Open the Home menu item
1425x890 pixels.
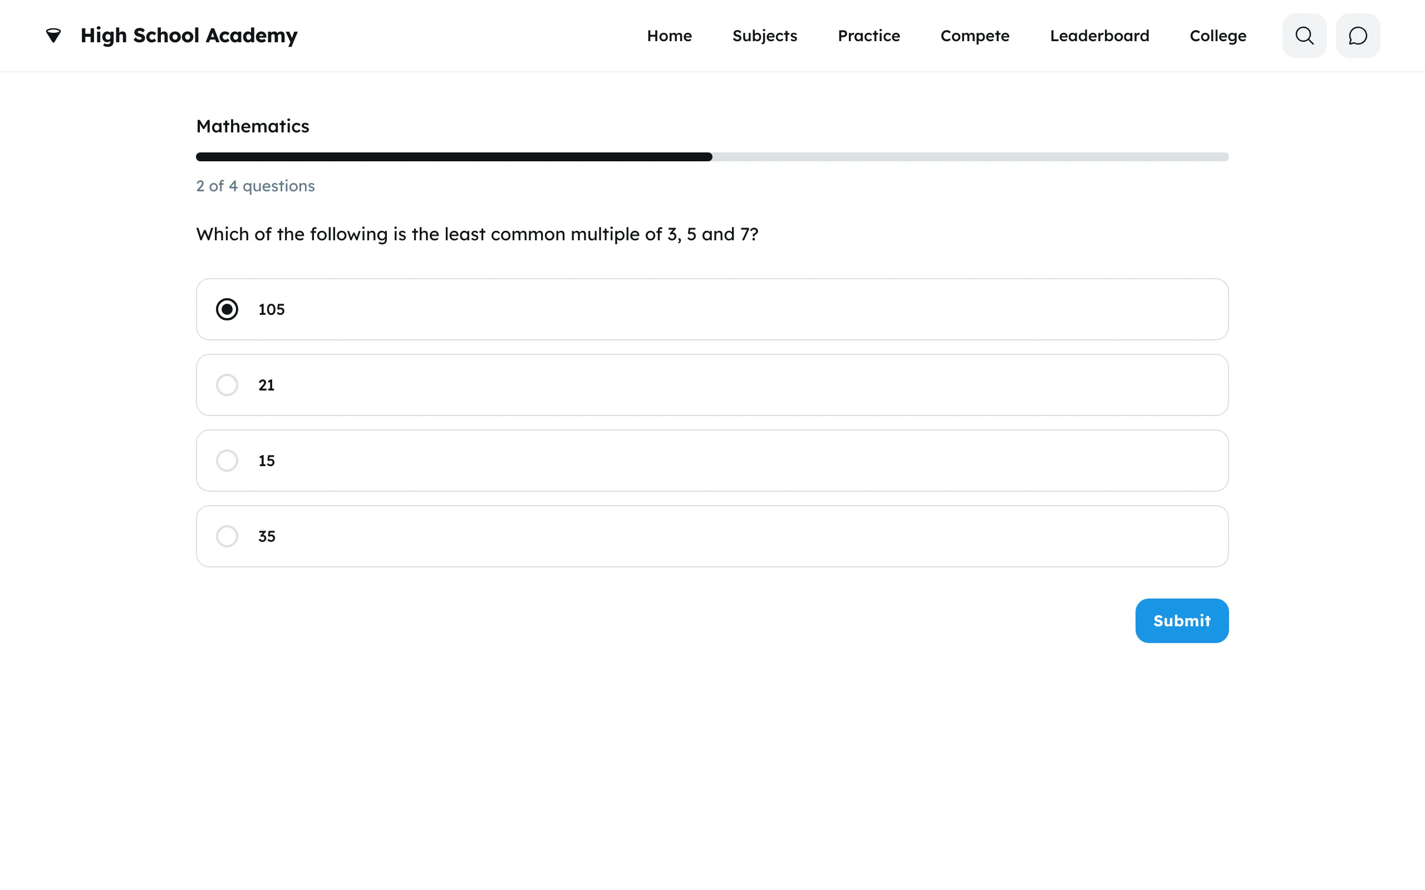(x=669, y=36)
